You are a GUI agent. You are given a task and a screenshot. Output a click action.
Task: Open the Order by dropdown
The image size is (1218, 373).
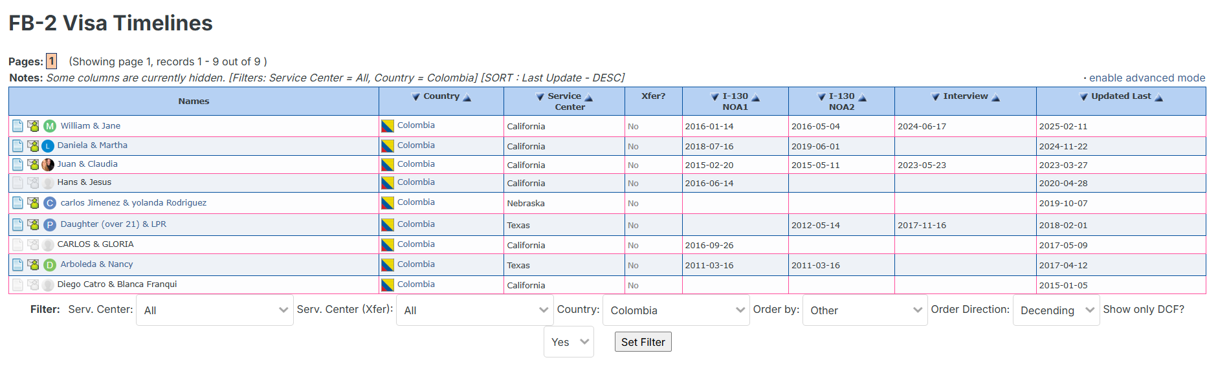click(865, 310)
